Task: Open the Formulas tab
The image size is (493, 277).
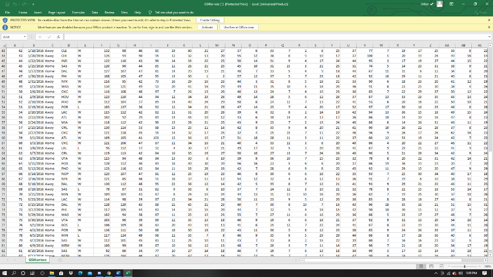Action: coord(78,13)
